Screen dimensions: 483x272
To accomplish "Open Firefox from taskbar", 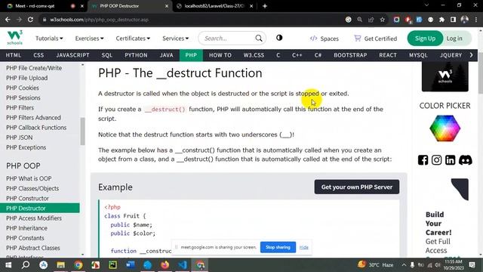I will tap(165, 265).
